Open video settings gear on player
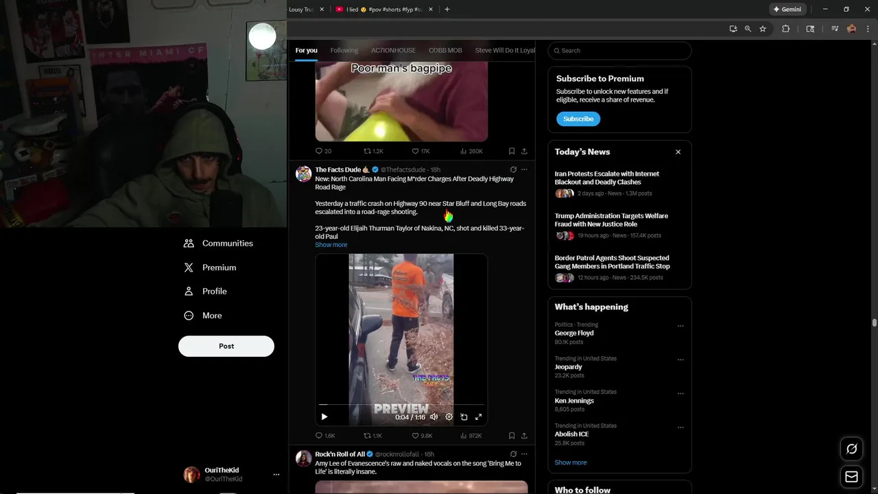The image size is (878, 494). tap(449, 416)
